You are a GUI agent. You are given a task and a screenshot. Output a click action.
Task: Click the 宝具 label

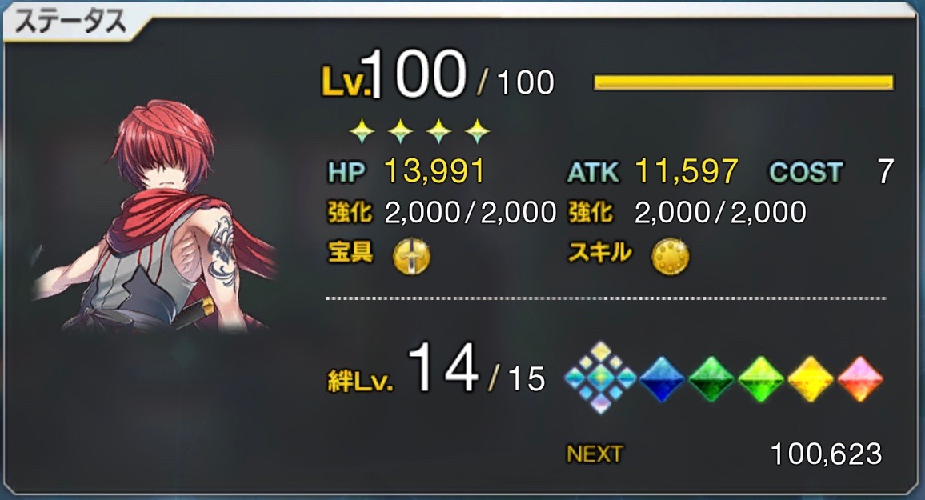click(350, 252)
